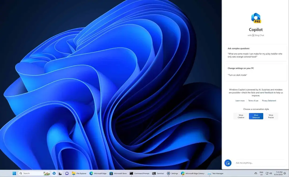Open Terminal from the taskbar
This screenshot has height=177, width=289.
158,173
